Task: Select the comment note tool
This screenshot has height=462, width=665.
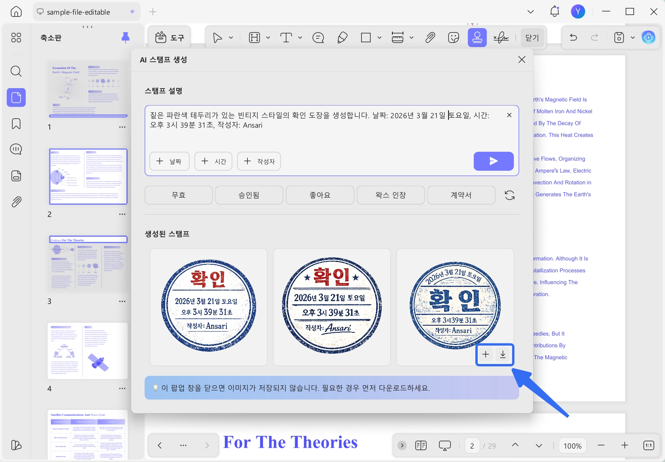Action: [318, 38]
